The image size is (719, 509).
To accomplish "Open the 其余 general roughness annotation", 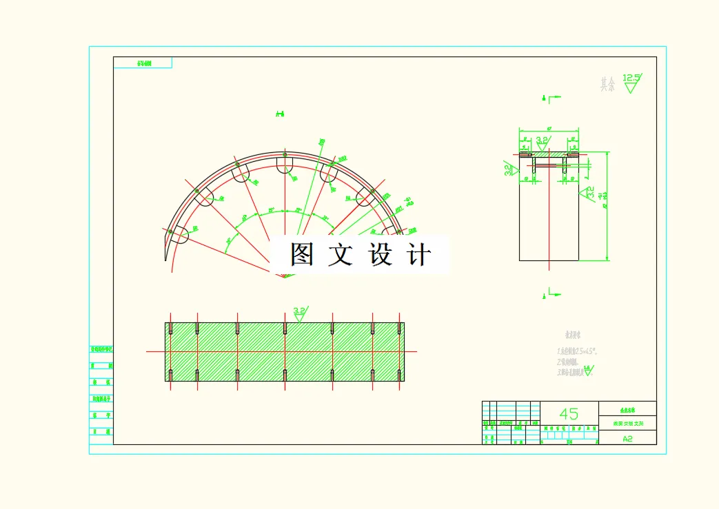I will click(609, 83).
